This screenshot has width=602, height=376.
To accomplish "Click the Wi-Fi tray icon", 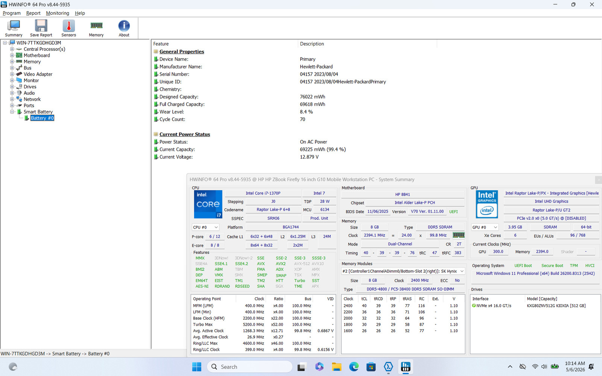I will coord(535,367).
